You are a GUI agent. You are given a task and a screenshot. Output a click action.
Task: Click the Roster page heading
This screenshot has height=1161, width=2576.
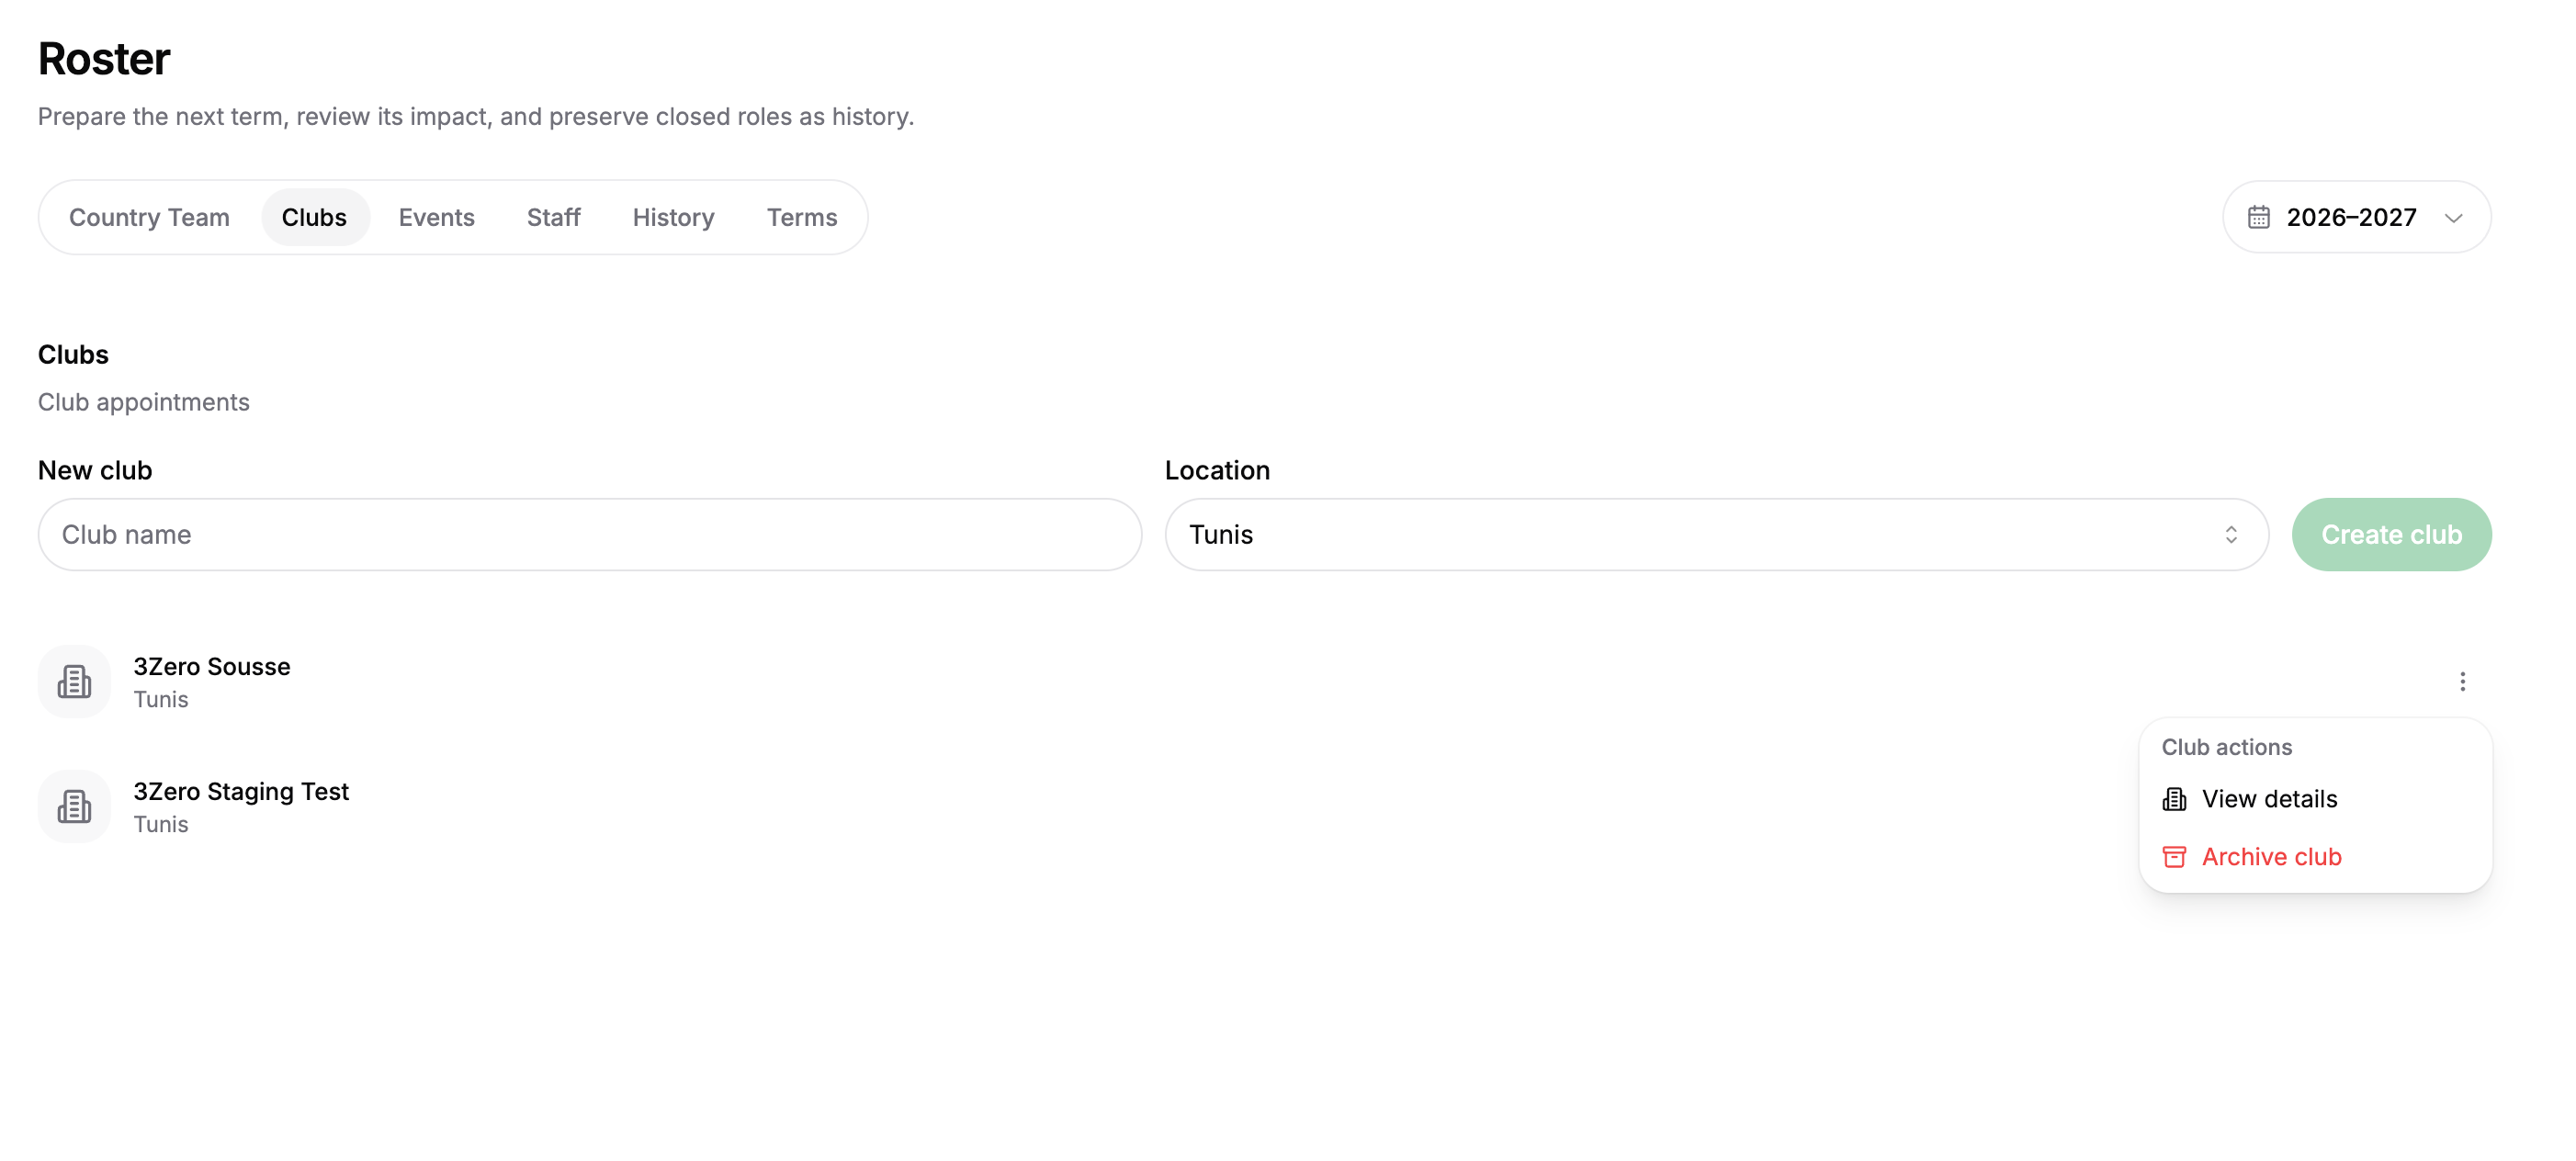coord(104,59)
